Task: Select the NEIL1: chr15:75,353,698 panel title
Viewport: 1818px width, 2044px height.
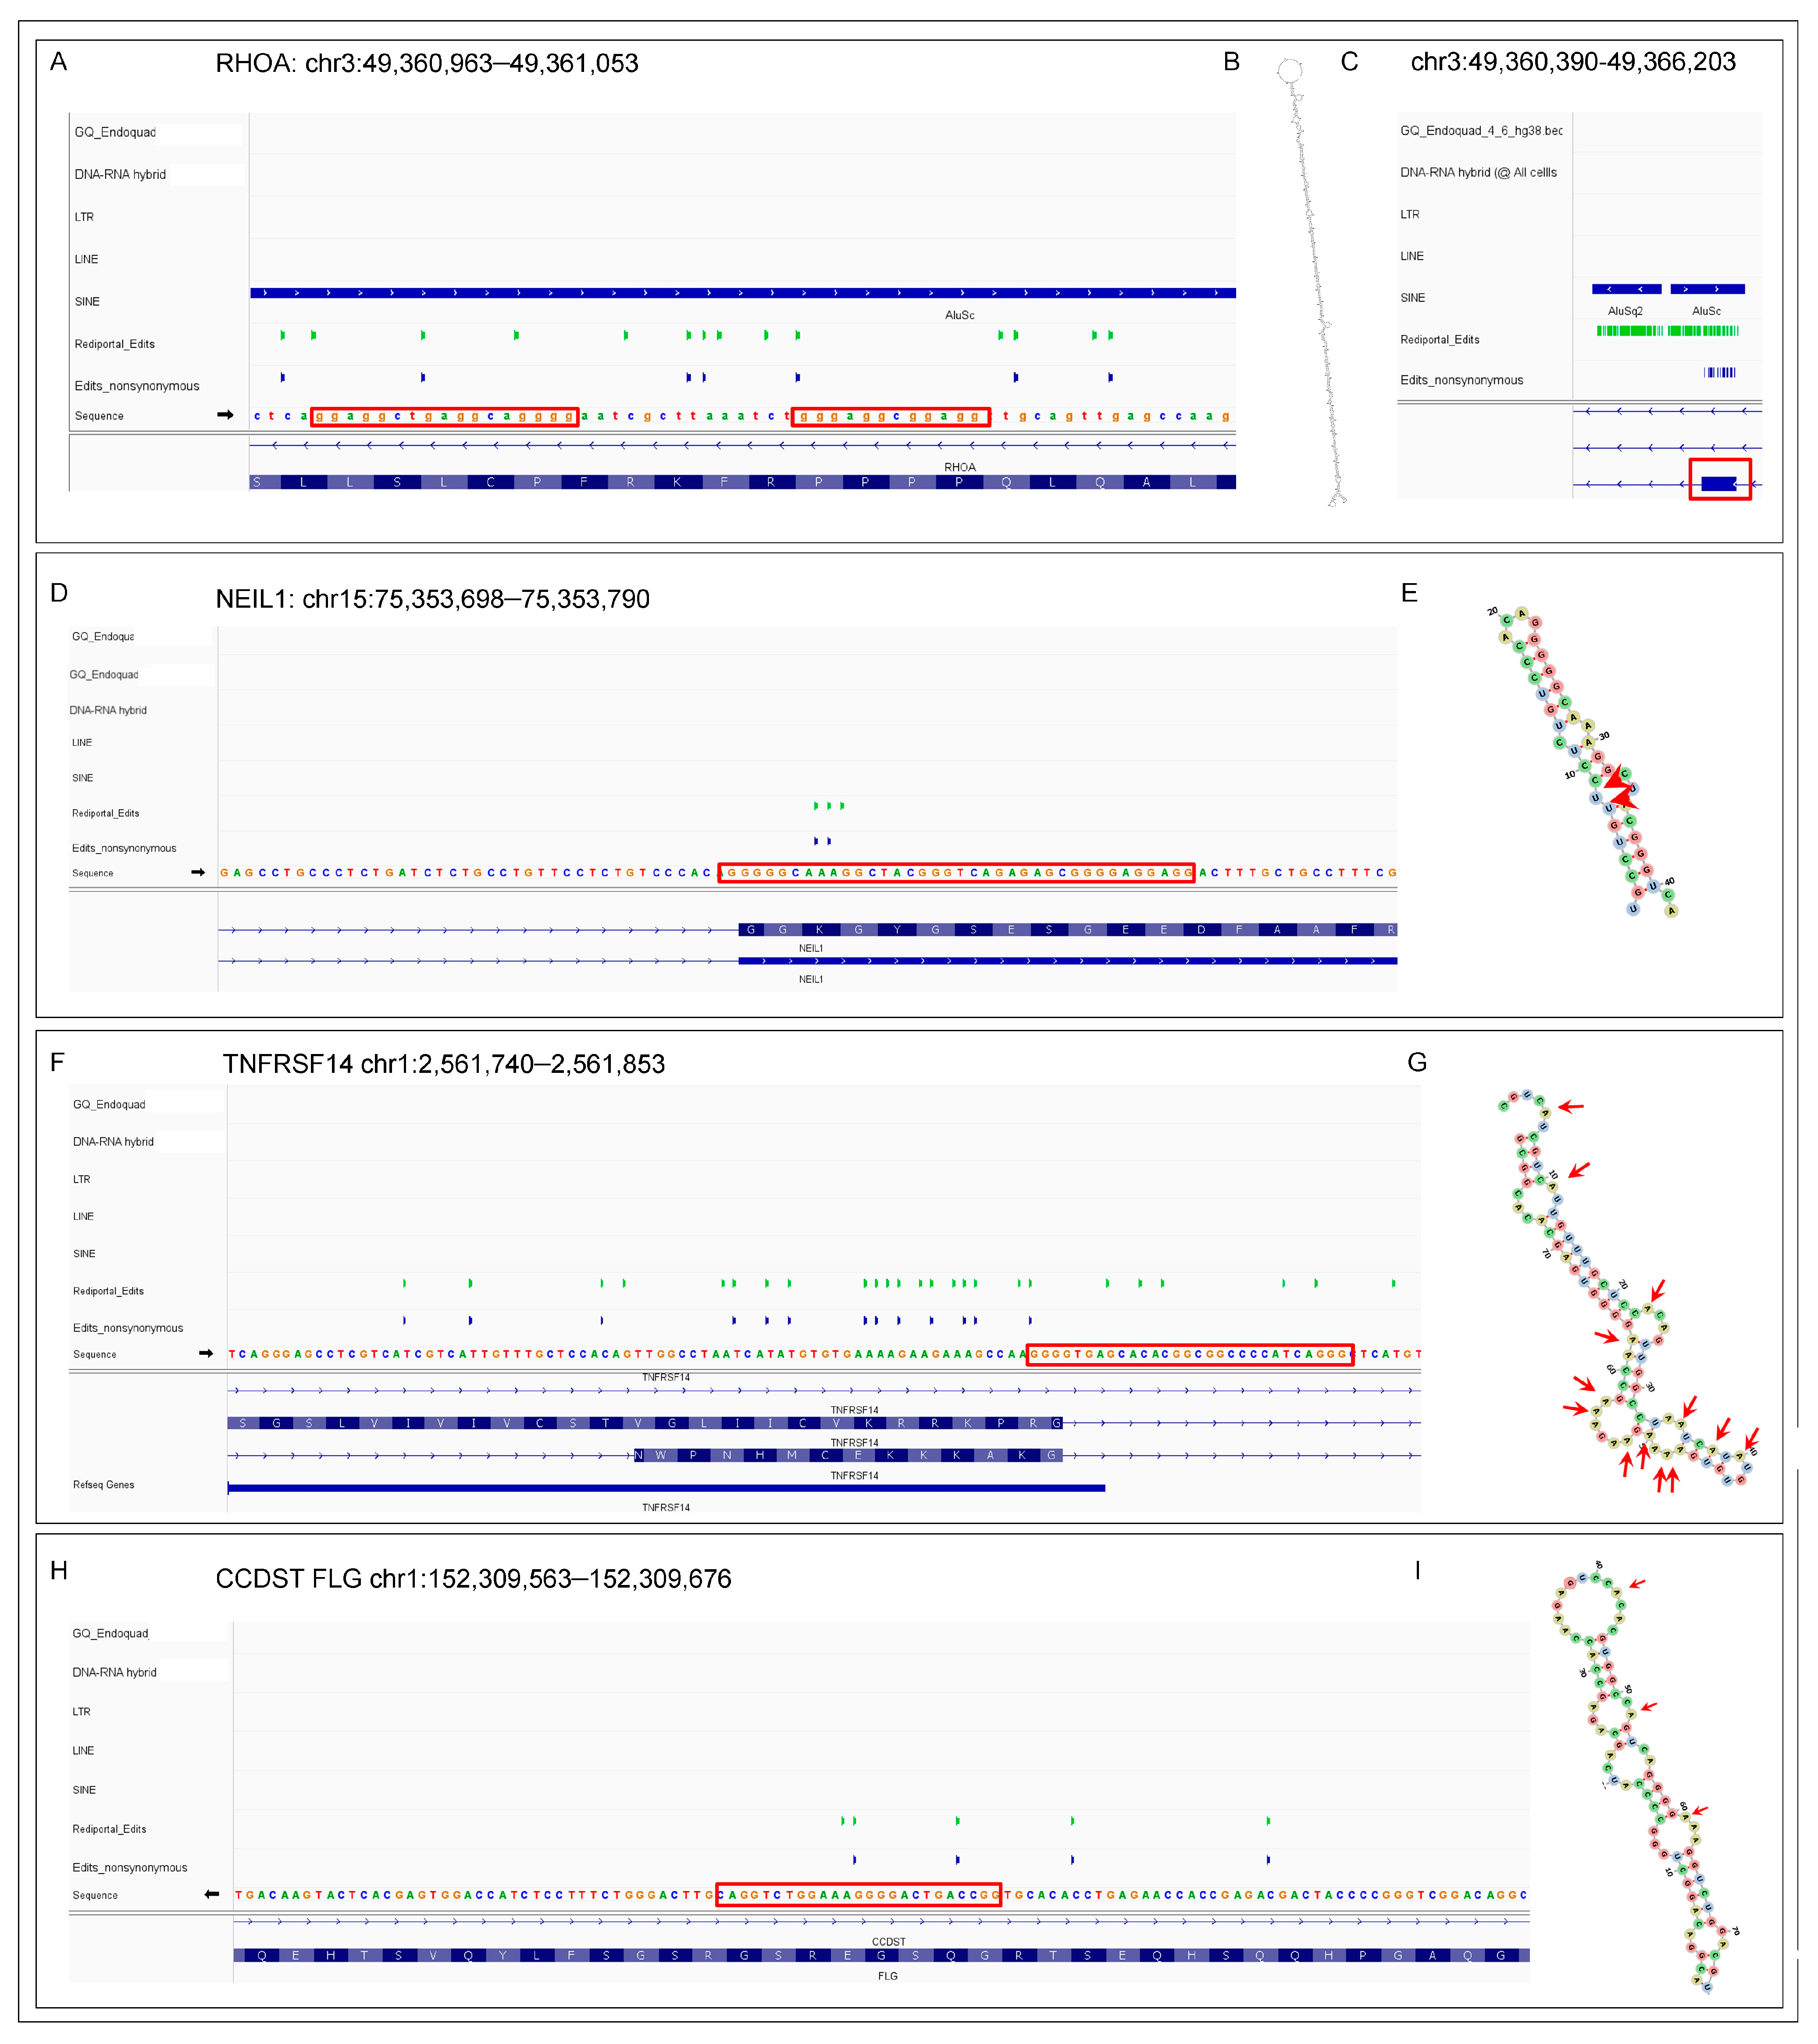Action: click(433, 599)
